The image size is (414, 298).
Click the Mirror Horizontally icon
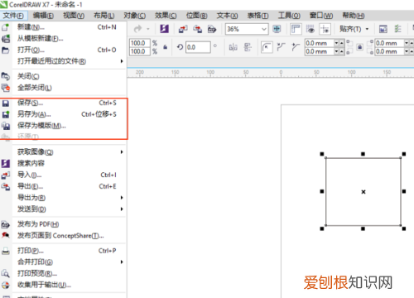(x=233, y=47)
